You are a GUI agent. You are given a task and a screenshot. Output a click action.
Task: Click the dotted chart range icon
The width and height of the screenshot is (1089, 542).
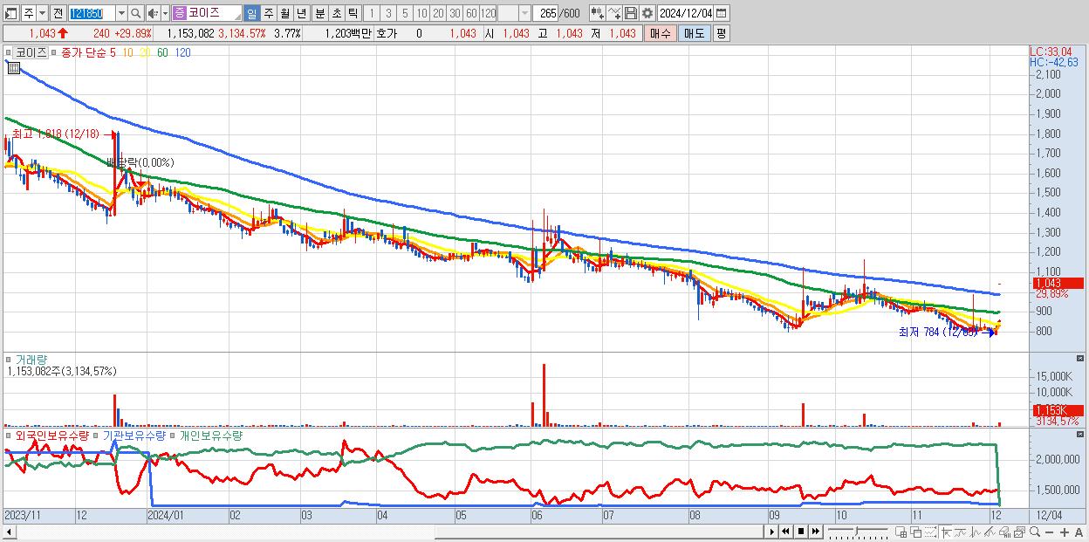tap(930, 532)
